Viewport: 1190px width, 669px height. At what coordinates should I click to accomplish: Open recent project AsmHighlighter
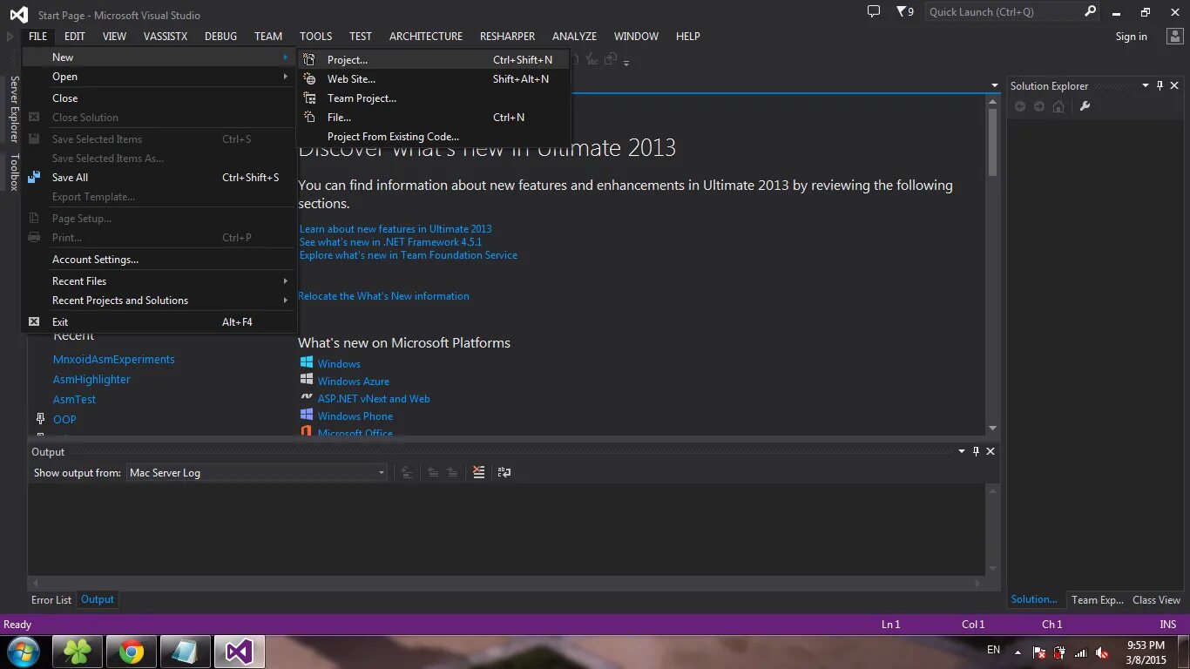click(91, 379)
